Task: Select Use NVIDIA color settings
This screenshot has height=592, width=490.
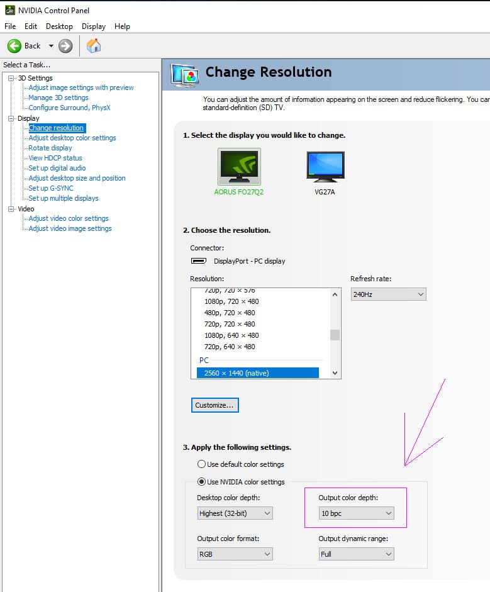Action: click(x=202, y=482)
